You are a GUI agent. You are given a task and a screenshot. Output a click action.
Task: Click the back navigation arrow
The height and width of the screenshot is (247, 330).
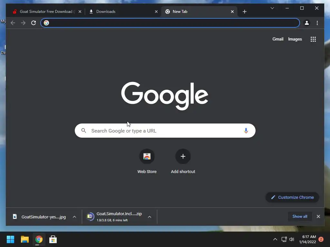click(13, 23)
